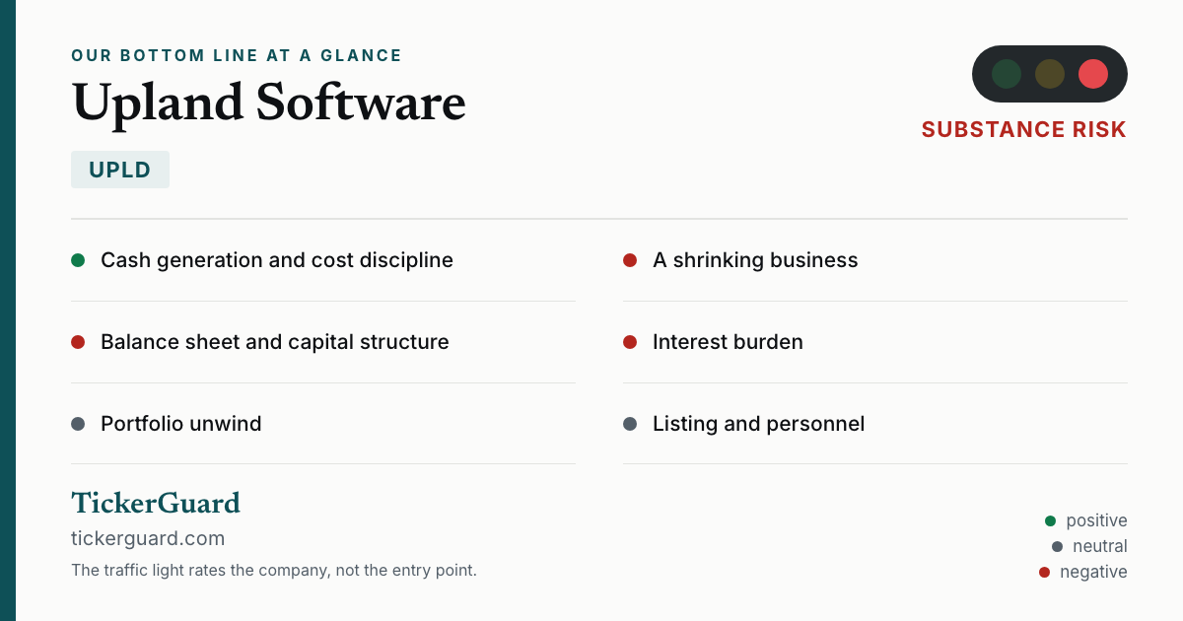Image resolution: width=1183 pixels, height=621 pixels.
Task: Click the dim yellow traffic light lamp
Action: [1050, 74]
